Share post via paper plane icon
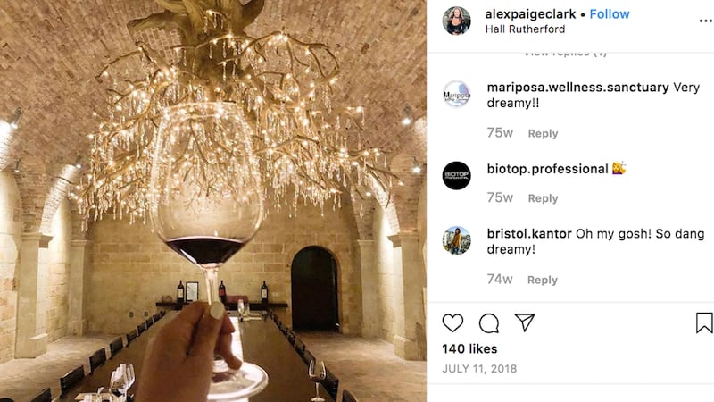 (x=525, y=322)
